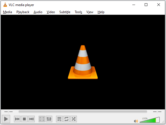Viewport: 166px width, 125px height.
Task: Toggle the playlist view
Action: pyautogui.click(x=59, y=119)
